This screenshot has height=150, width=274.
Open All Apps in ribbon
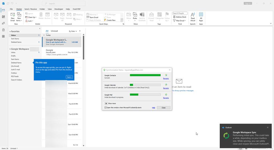(x=201, y=17)
